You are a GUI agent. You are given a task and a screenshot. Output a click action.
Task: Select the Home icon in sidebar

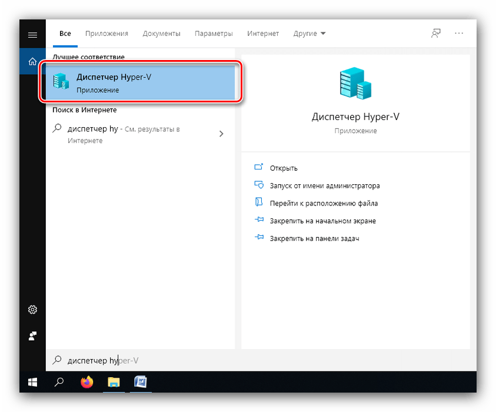(32, 61)
